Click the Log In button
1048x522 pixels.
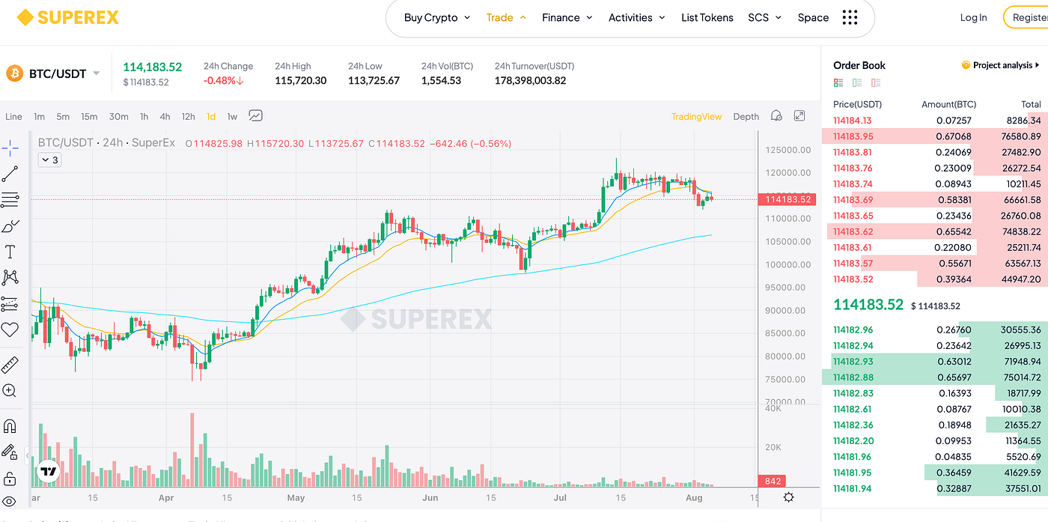click(x=973, y=17)
